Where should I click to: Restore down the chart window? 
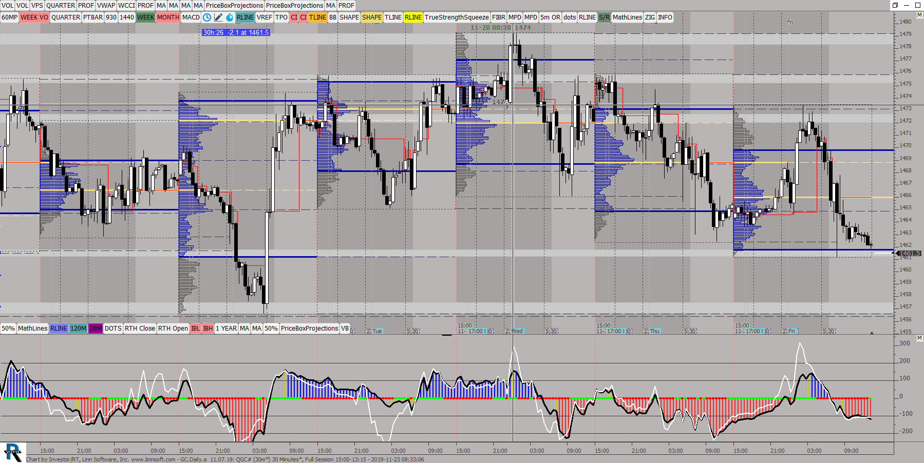pos(895,5)
